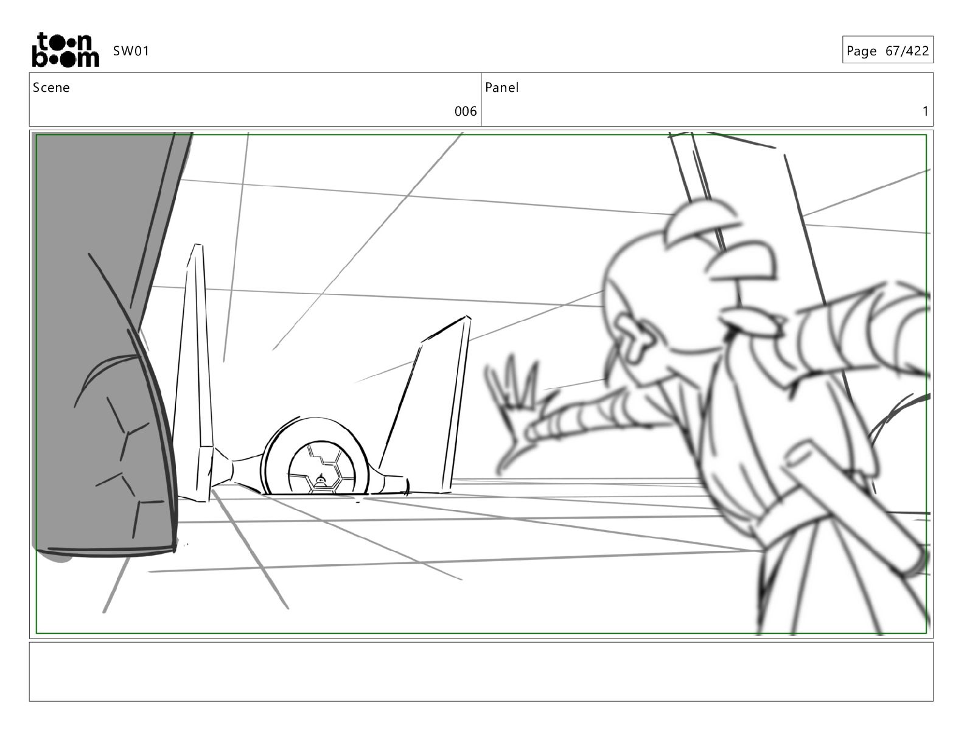The width and height of the screenshot is (964, 745).
Task: Click the Scene label text
Action: [x=51, y=88]
